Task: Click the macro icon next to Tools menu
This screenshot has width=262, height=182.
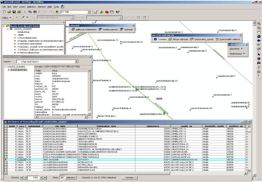Action: 62,7
